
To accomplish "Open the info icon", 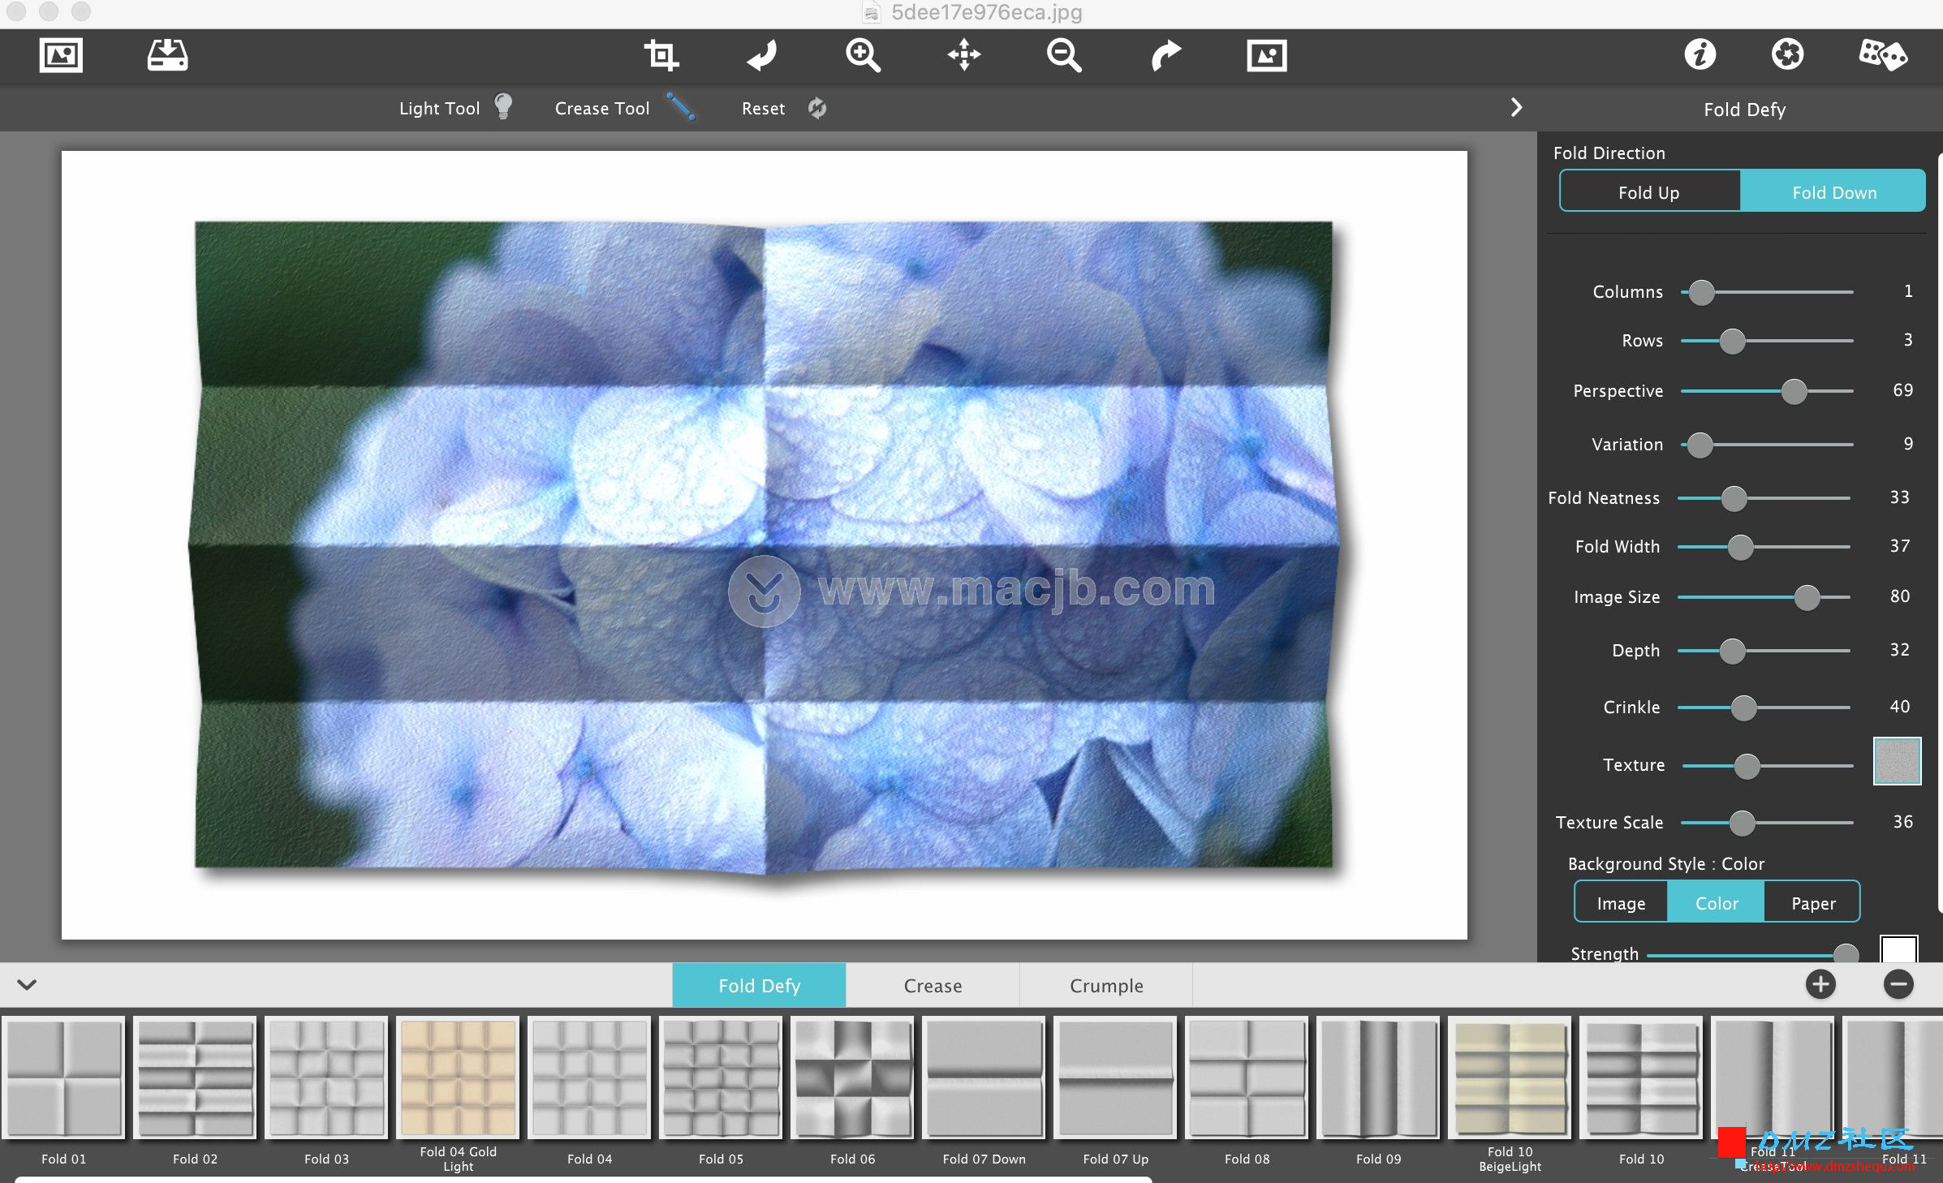I will [1700, 54].
